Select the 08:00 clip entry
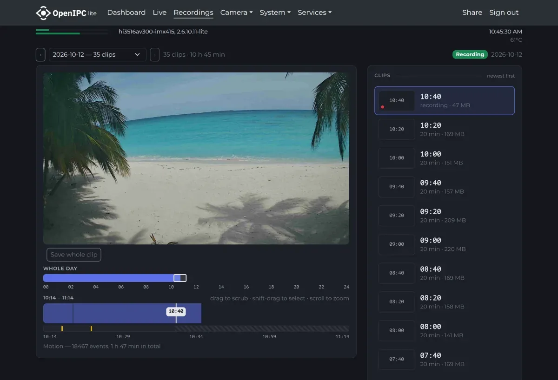 (445, 331)
